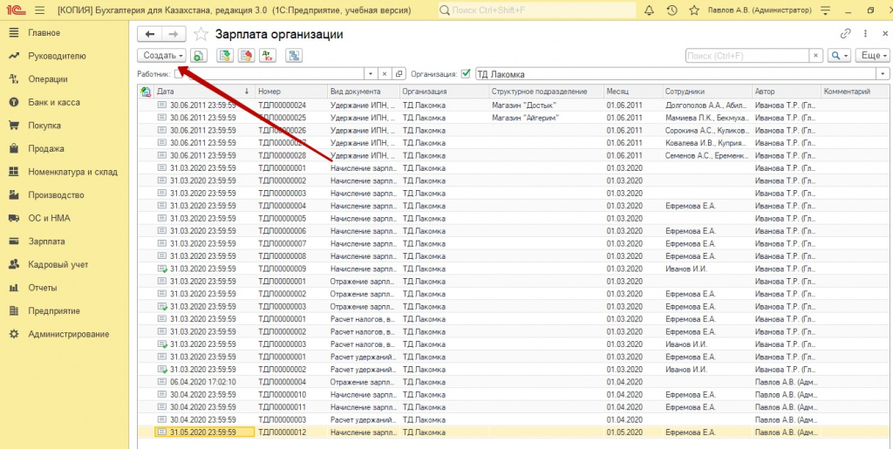Select number cell ТДЛ00000011
The image size is (893, 449).
point(290,407)
